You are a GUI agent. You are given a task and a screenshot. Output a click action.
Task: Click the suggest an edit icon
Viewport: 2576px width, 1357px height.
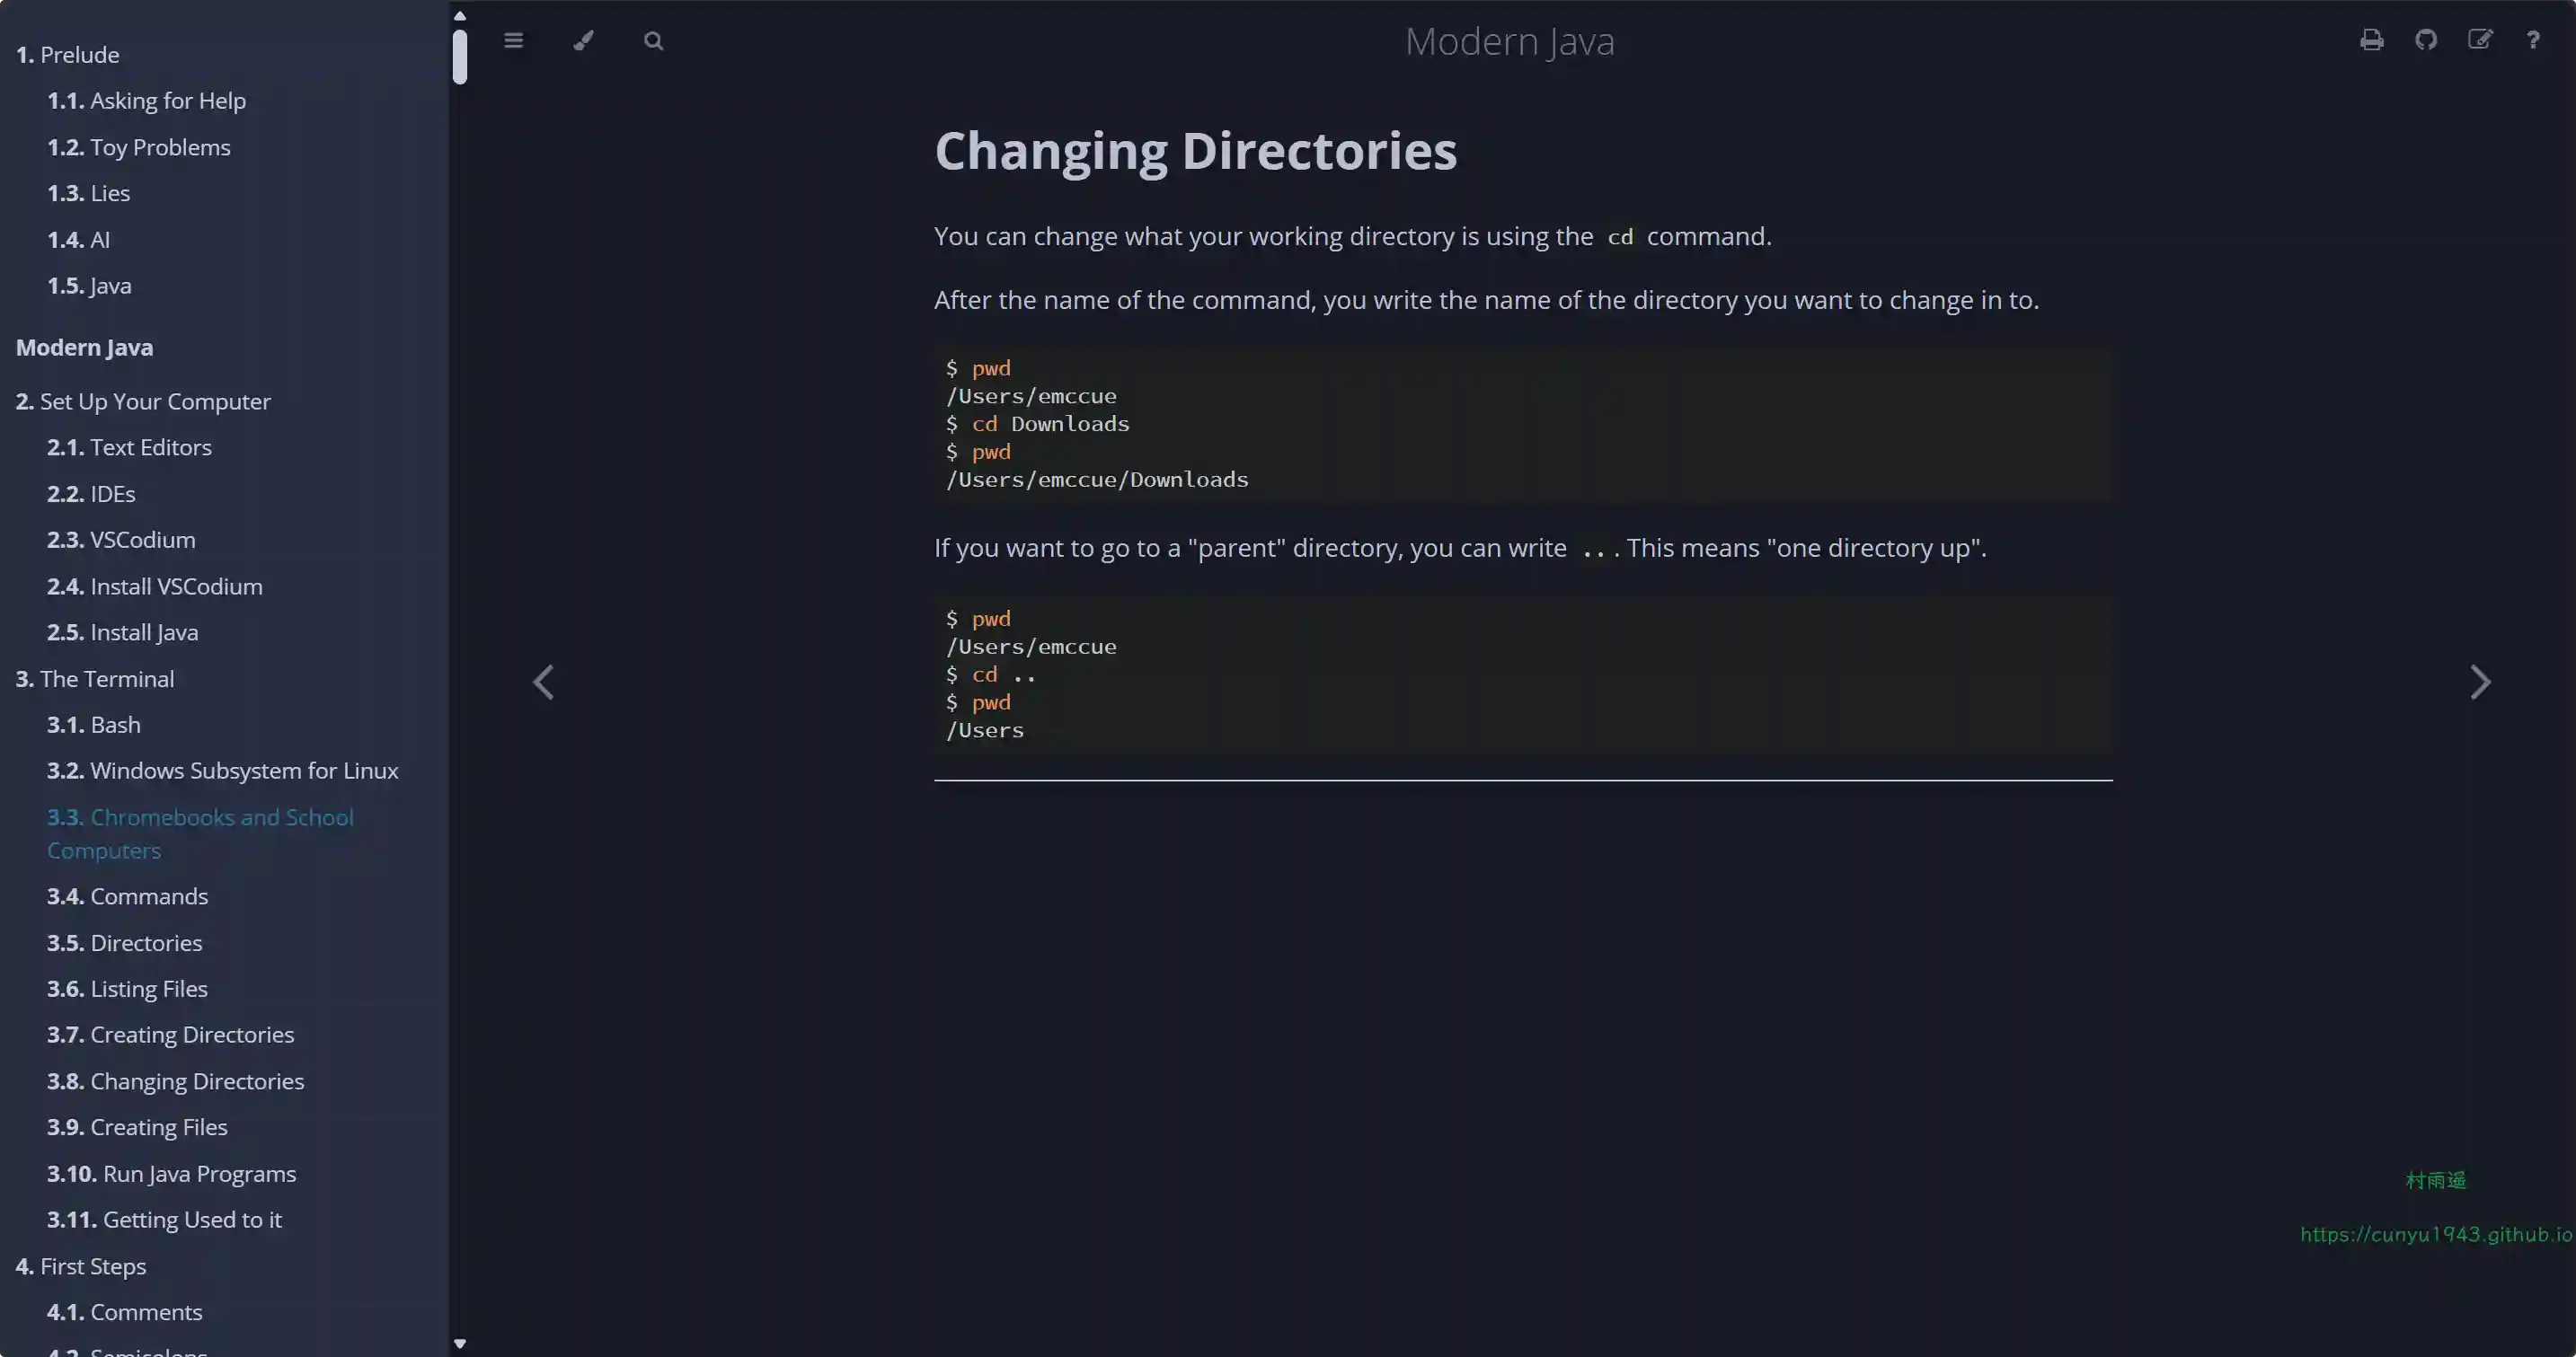tap(2480, 41)
